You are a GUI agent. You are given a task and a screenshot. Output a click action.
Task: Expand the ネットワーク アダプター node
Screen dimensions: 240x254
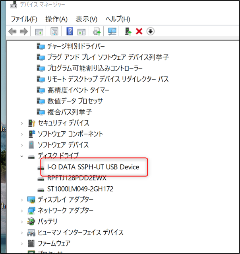(22, 211)
